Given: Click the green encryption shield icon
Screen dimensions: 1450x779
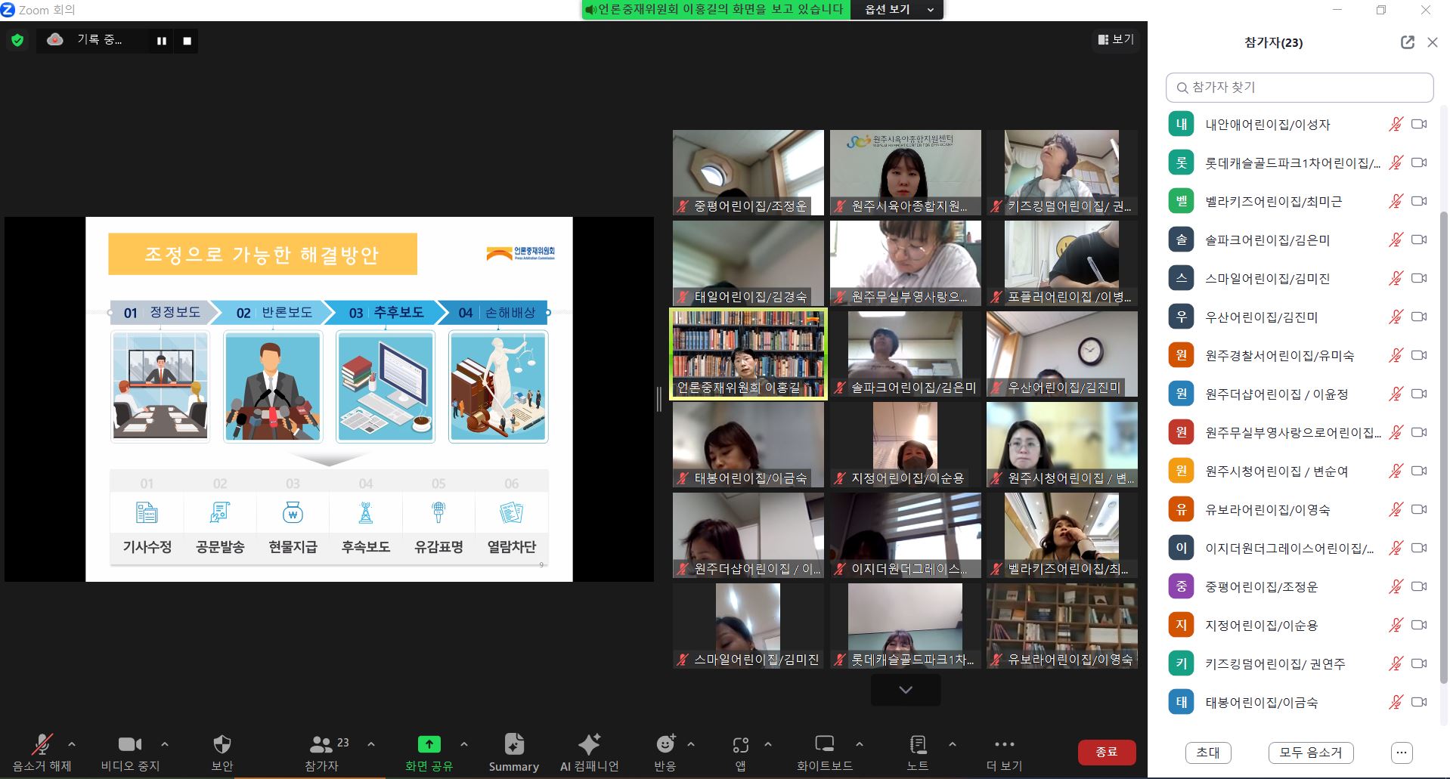Looking at the screenshot, I should click(17, 40).
